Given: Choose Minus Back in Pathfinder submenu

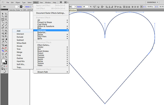Looking at the screenshot, I should pyautogui.click(x=23, y=43).
